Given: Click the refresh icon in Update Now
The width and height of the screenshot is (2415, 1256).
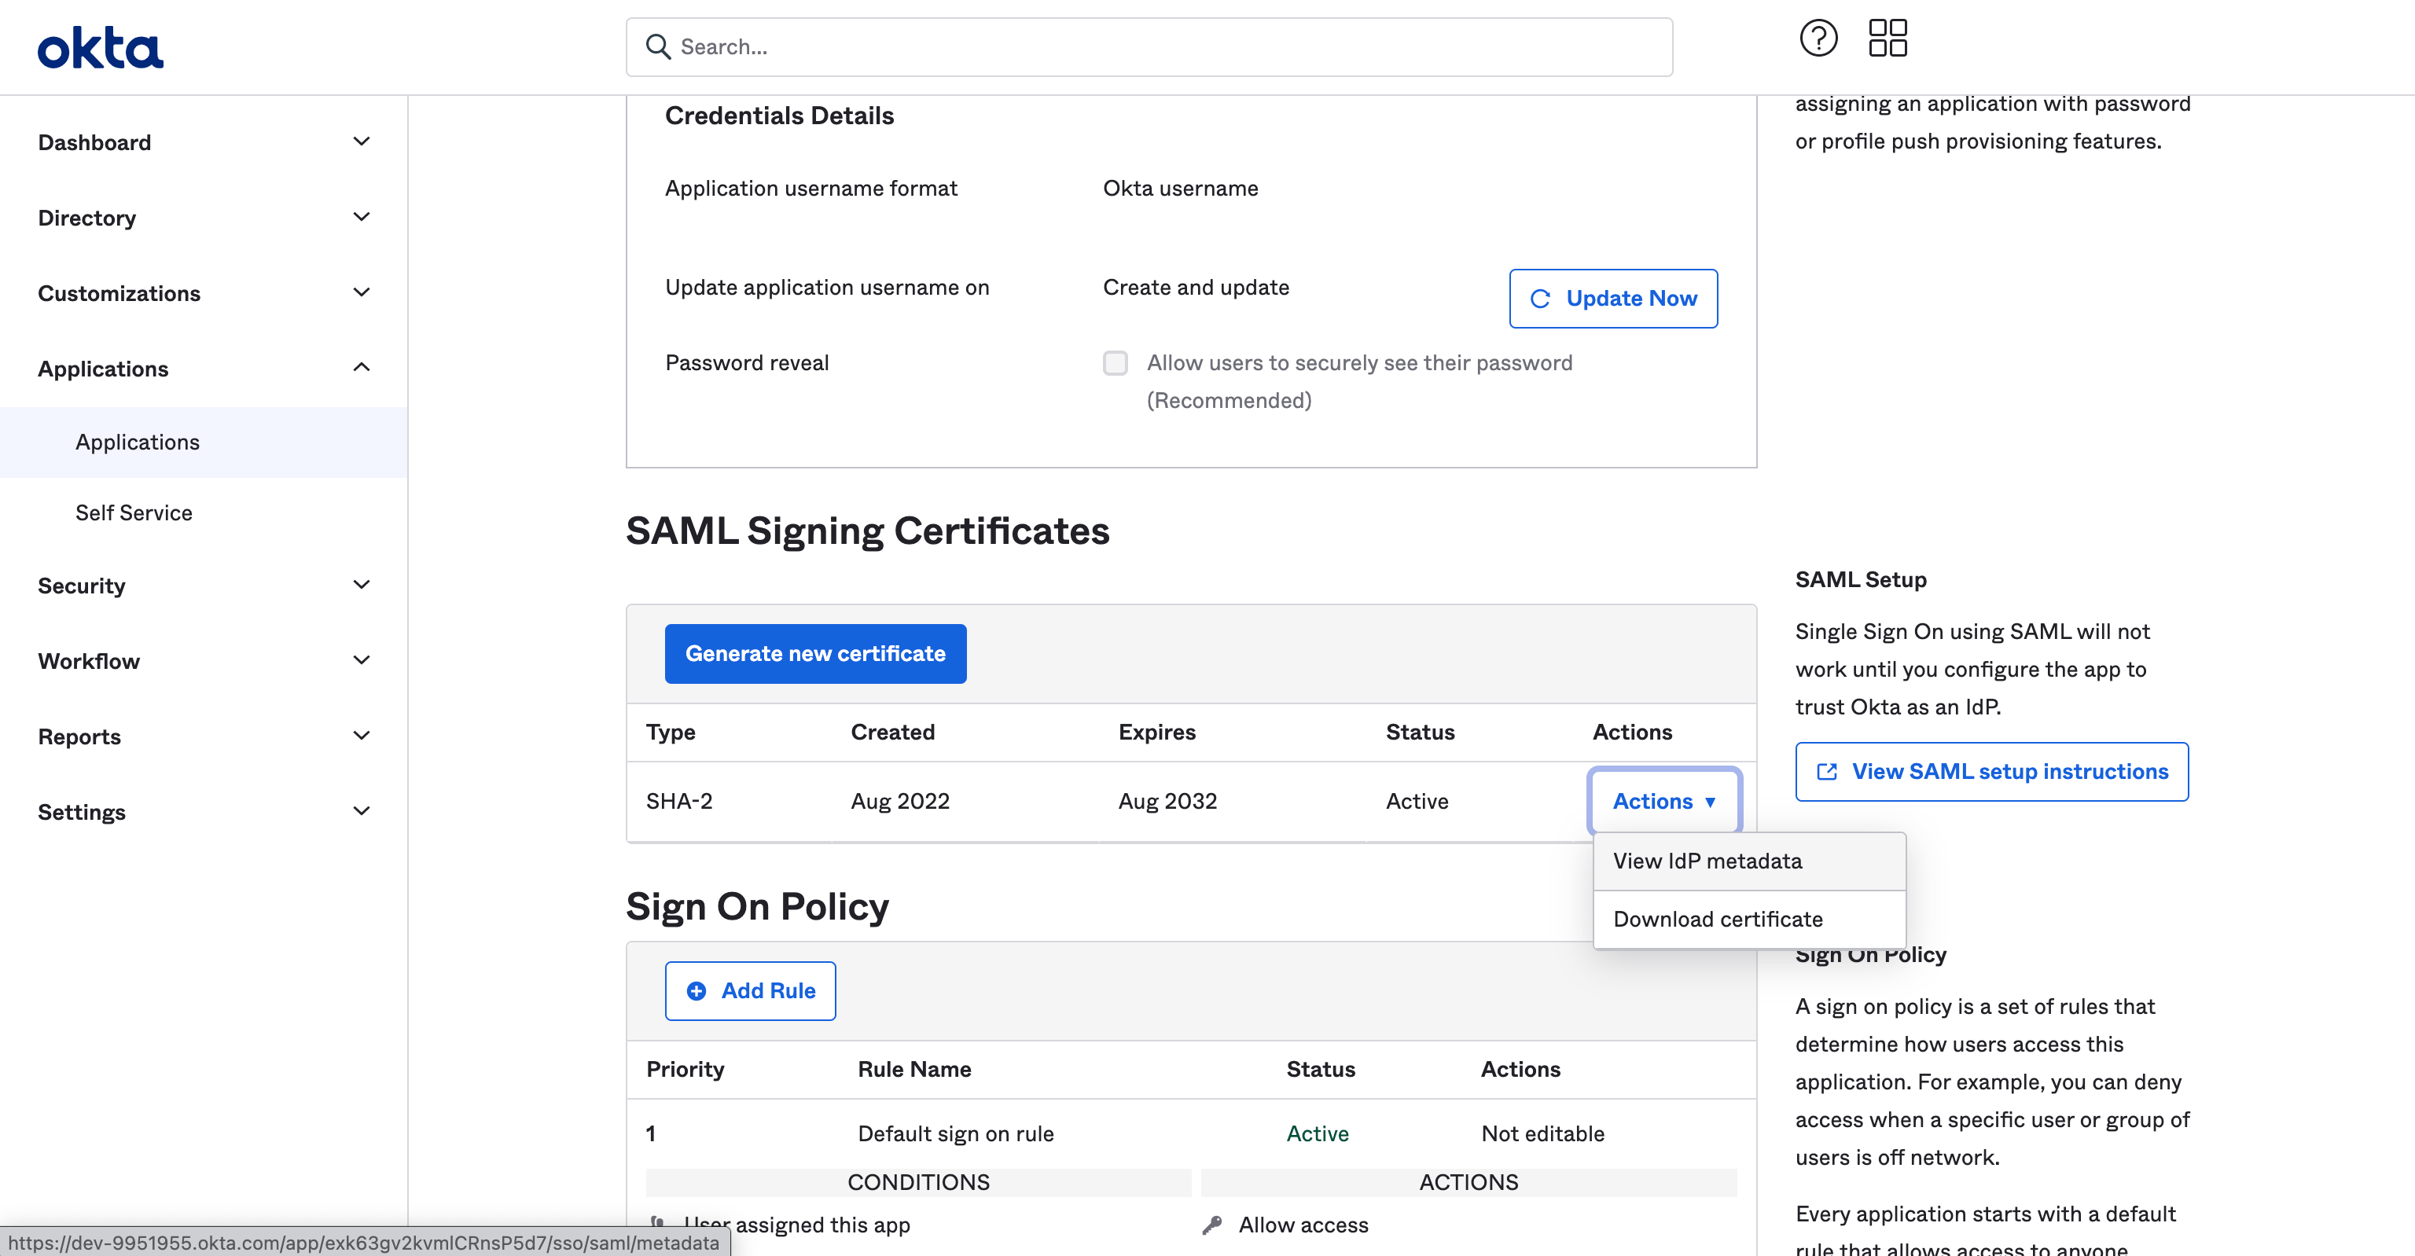Looking at the screenshot, I should tap(1540, 299).
